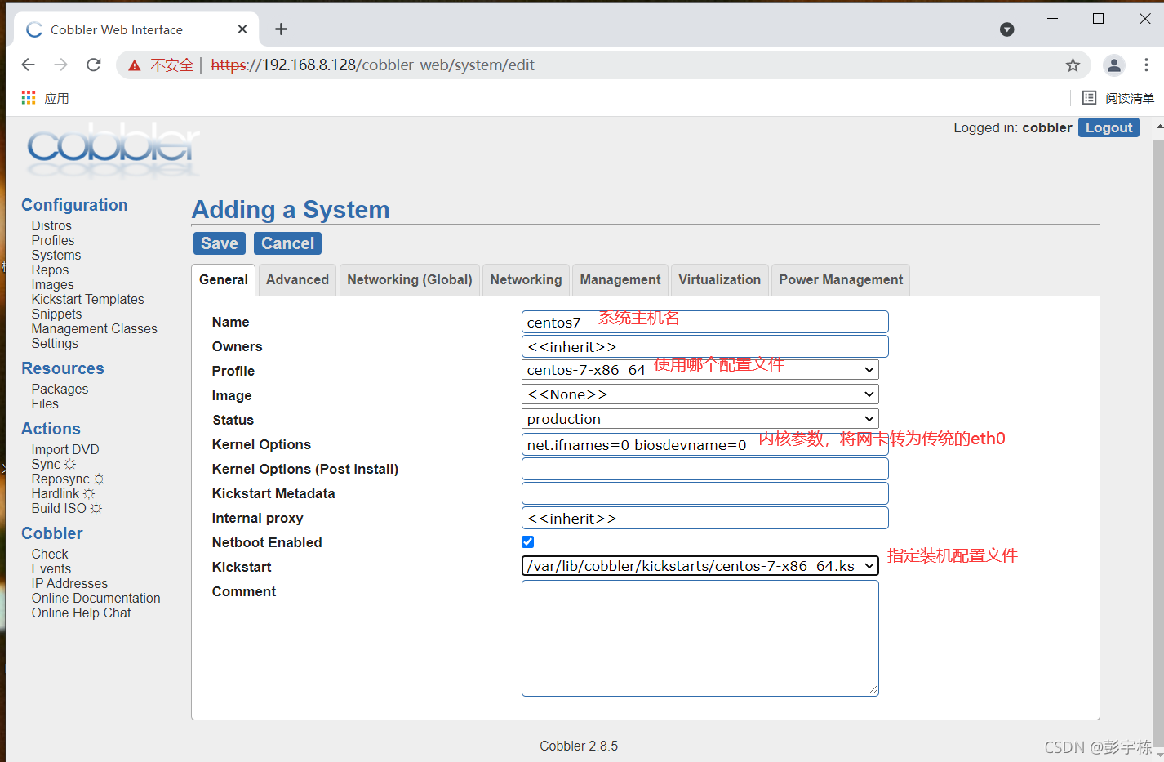The height and width of the screenshot is (762, 1164).
Task: Click the Comment text area
Action: click(700, 639)
